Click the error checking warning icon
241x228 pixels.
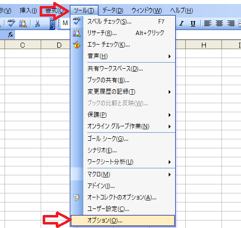[x=77, y=45]
